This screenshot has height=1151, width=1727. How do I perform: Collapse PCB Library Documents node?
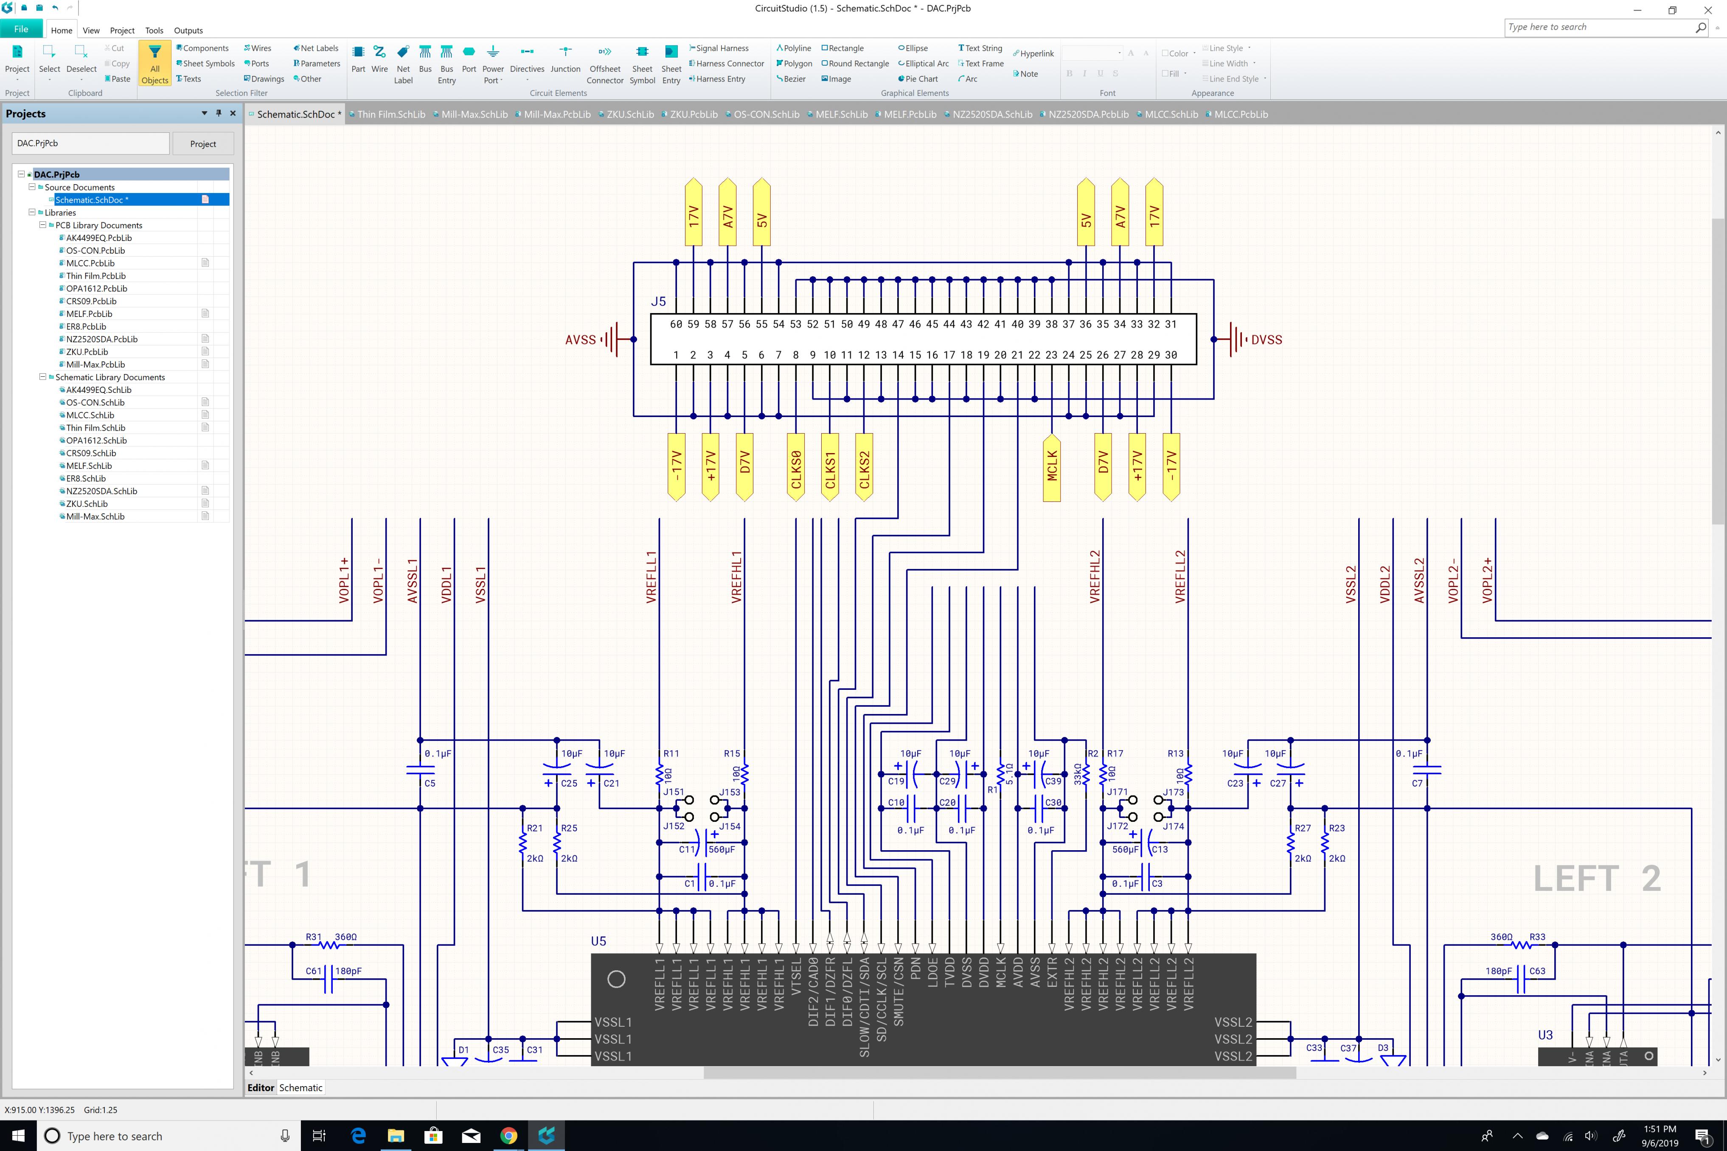click(42, 224)
